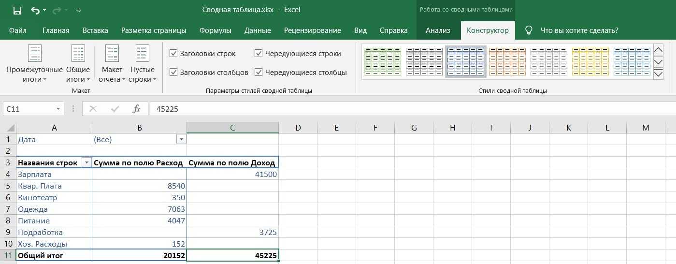
Task: Open Insert Function with the fx icon
Action: [137, 109]
